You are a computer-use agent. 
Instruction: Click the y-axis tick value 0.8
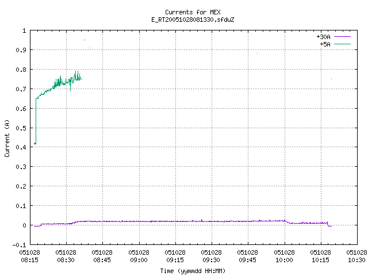21,70
